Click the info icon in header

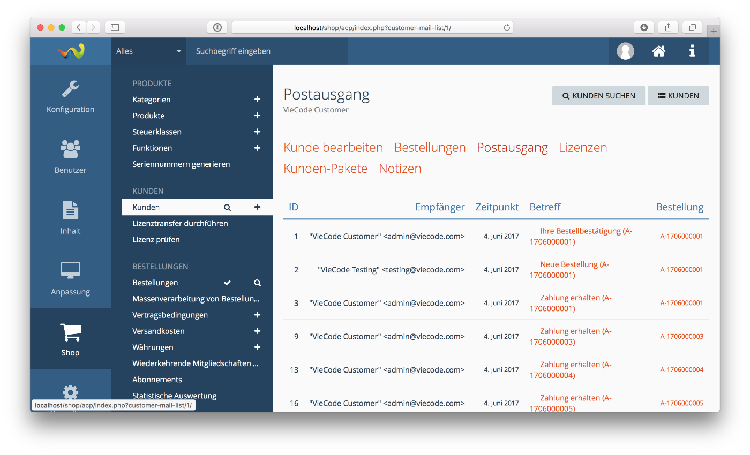point(692,51)
